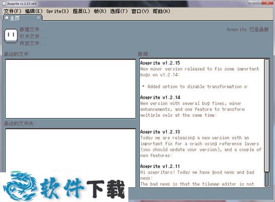The image size is (275, 202).
Task: Click 'New version with several bug fixes' text
Action: [x=192, y=109]
